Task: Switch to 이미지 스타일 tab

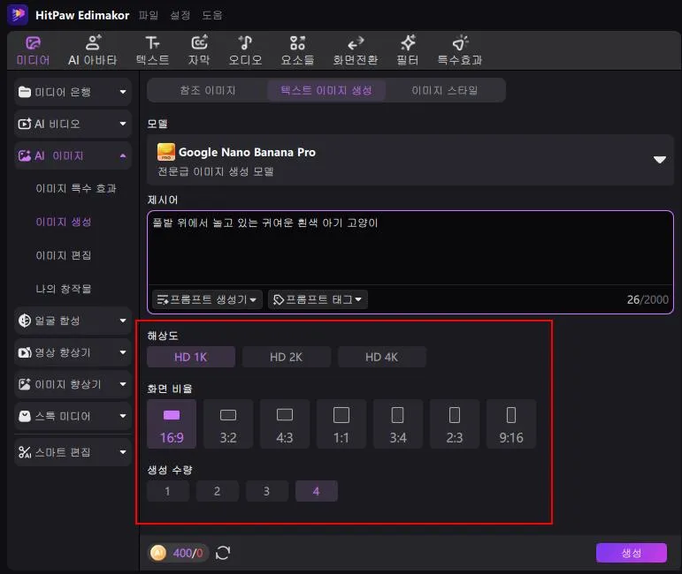Action: click(x=445, y=90)
